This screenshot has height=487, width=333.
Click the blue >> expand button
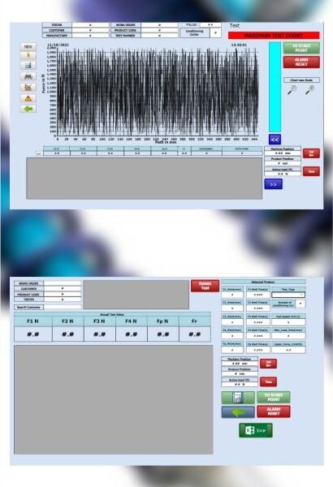(273, 184)
